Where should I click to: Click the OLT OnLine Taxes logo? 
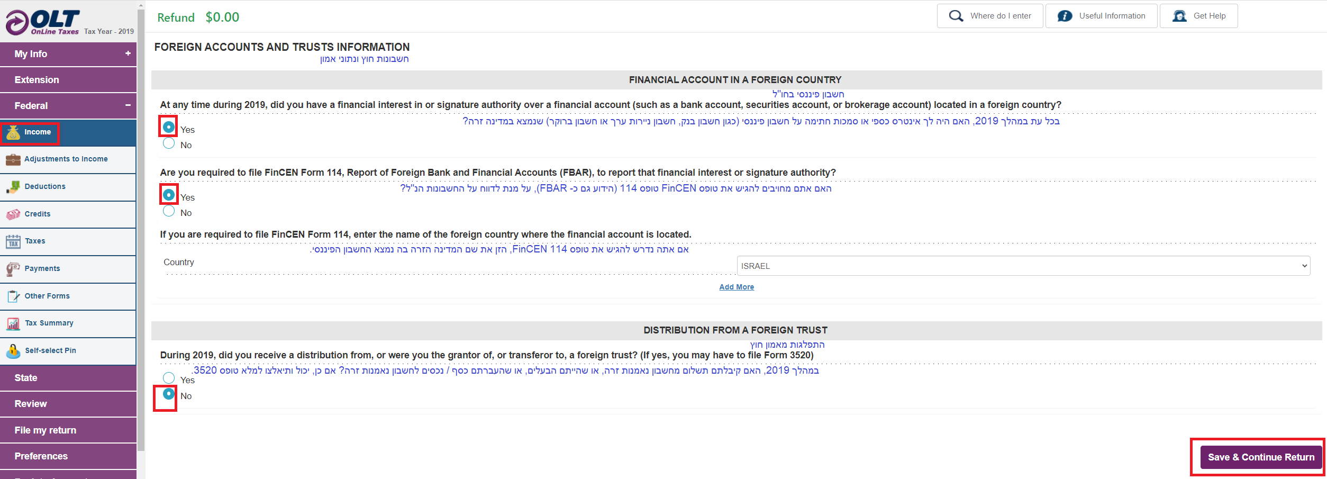coord(42,22)
